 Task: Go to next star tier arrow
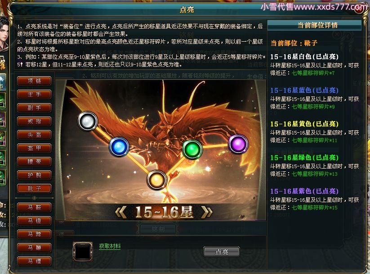[x=207, y=212]
